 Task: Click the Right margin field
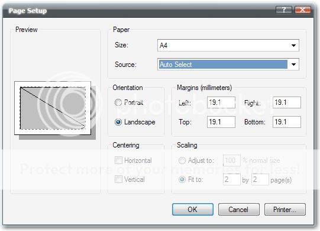(287, 102)
